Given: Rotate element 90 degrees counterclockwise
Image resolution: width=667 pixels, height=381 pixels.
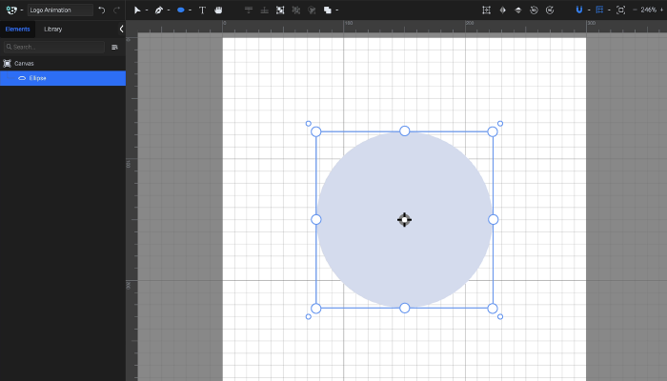Looking at the screenshot, I should [534, 10].
